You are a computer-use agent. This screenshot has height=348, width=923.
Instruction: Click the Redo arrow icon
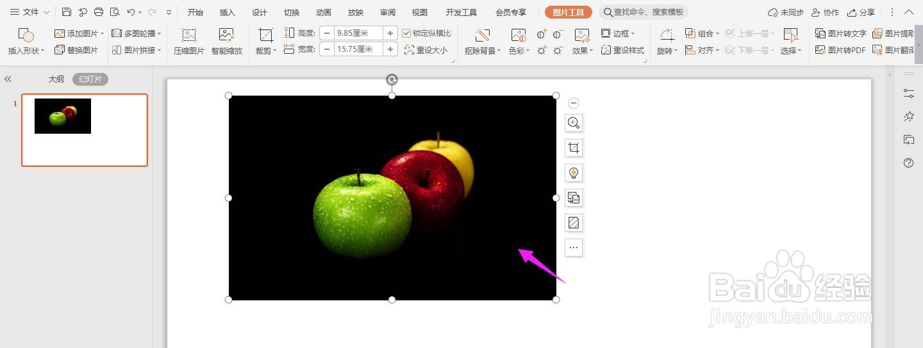(153, 12)
